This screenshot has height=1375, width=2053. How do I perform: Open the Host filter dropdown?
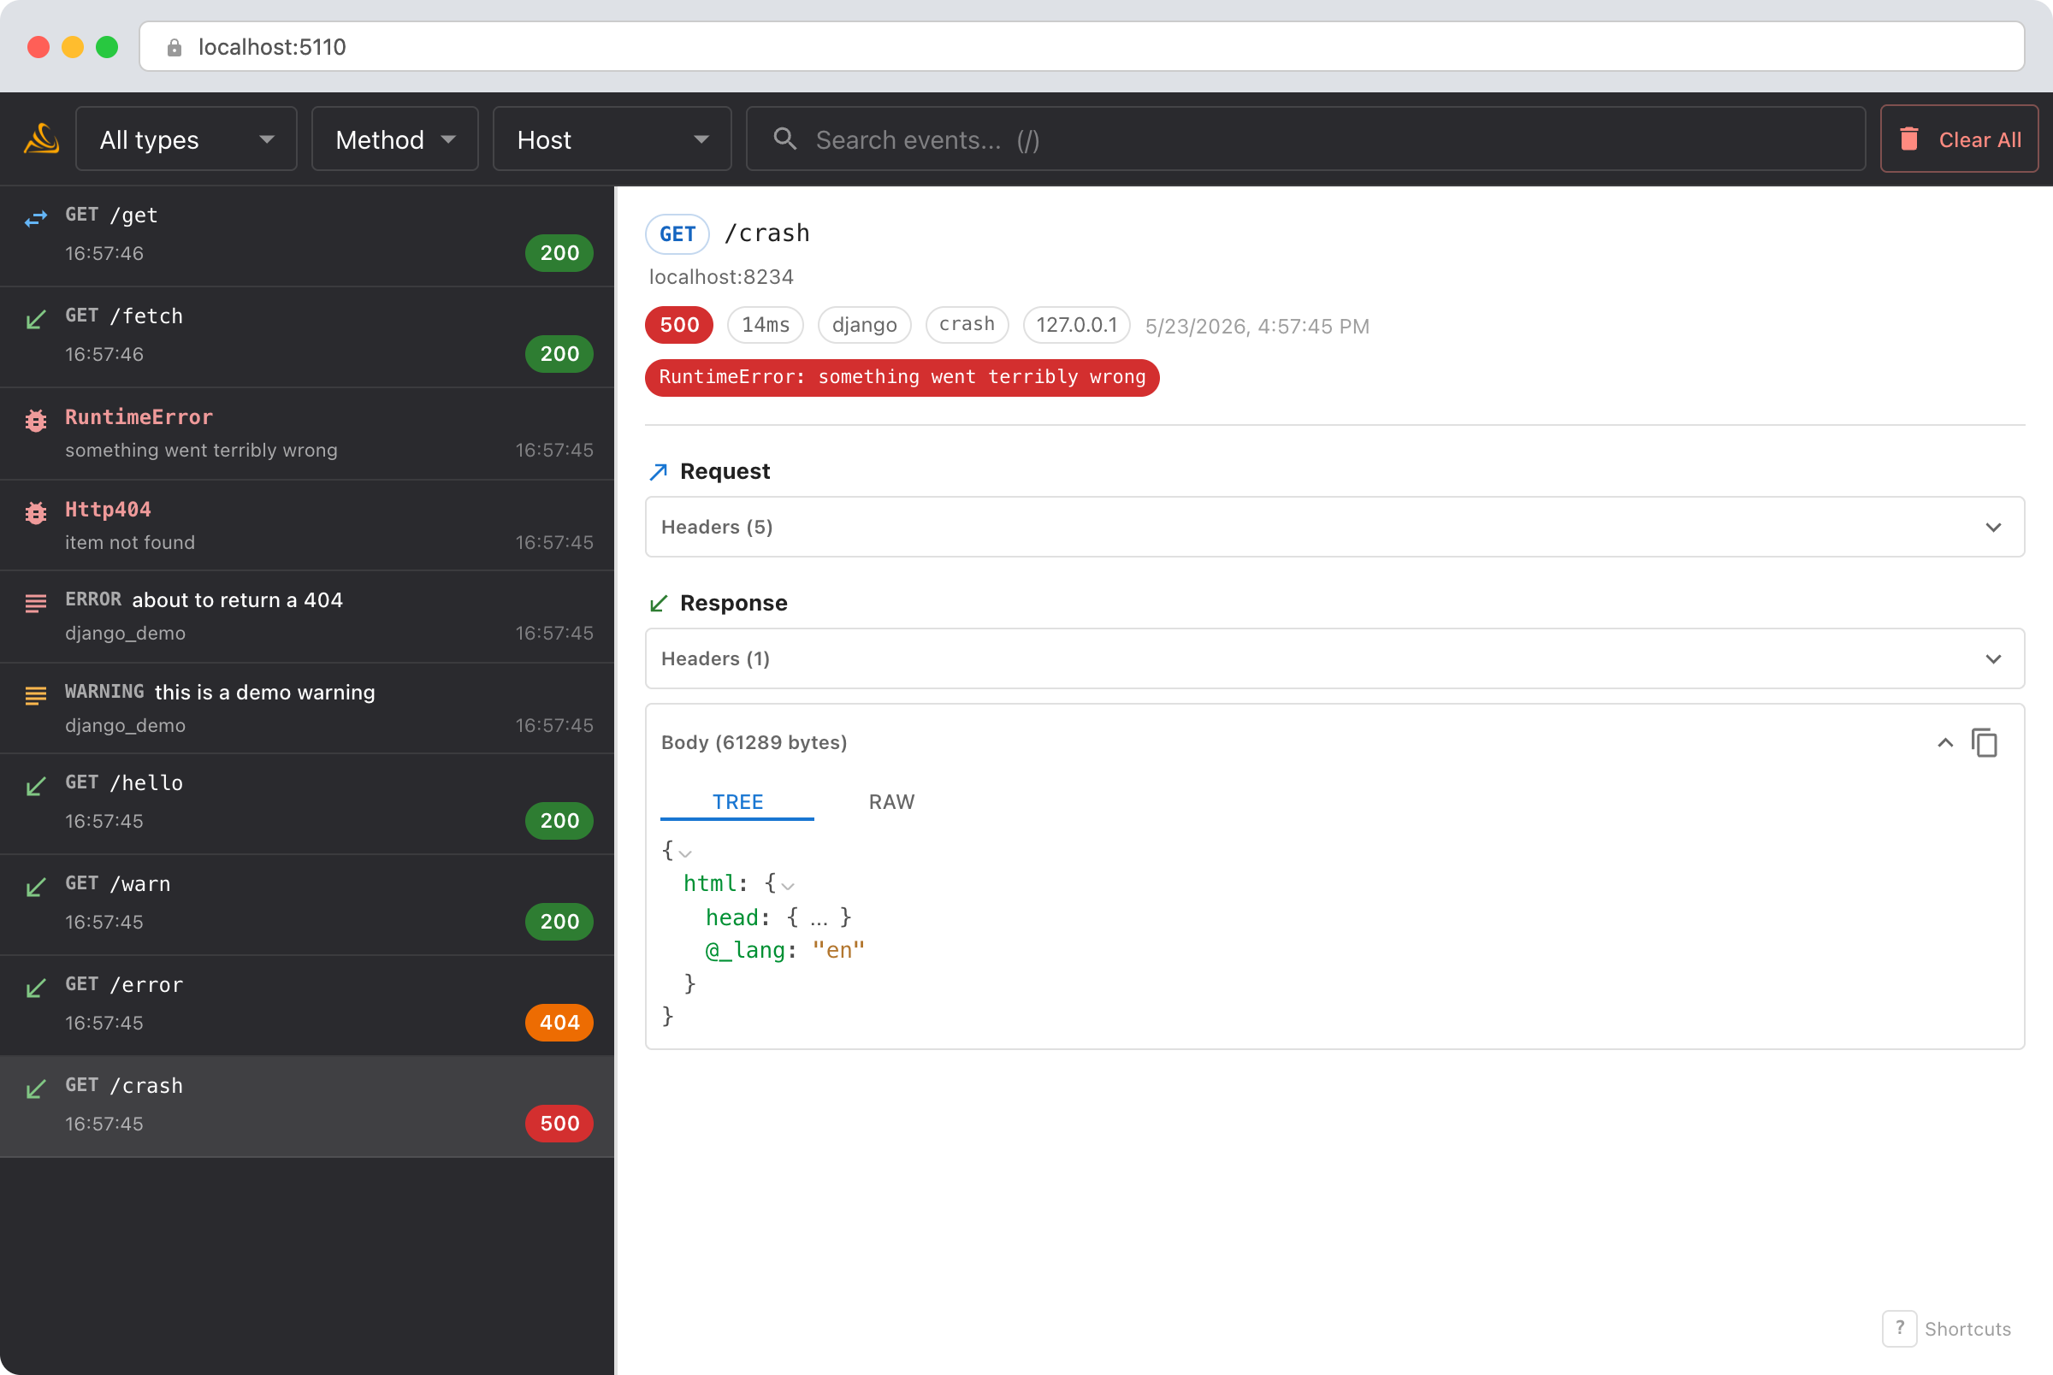pos(612,139)
